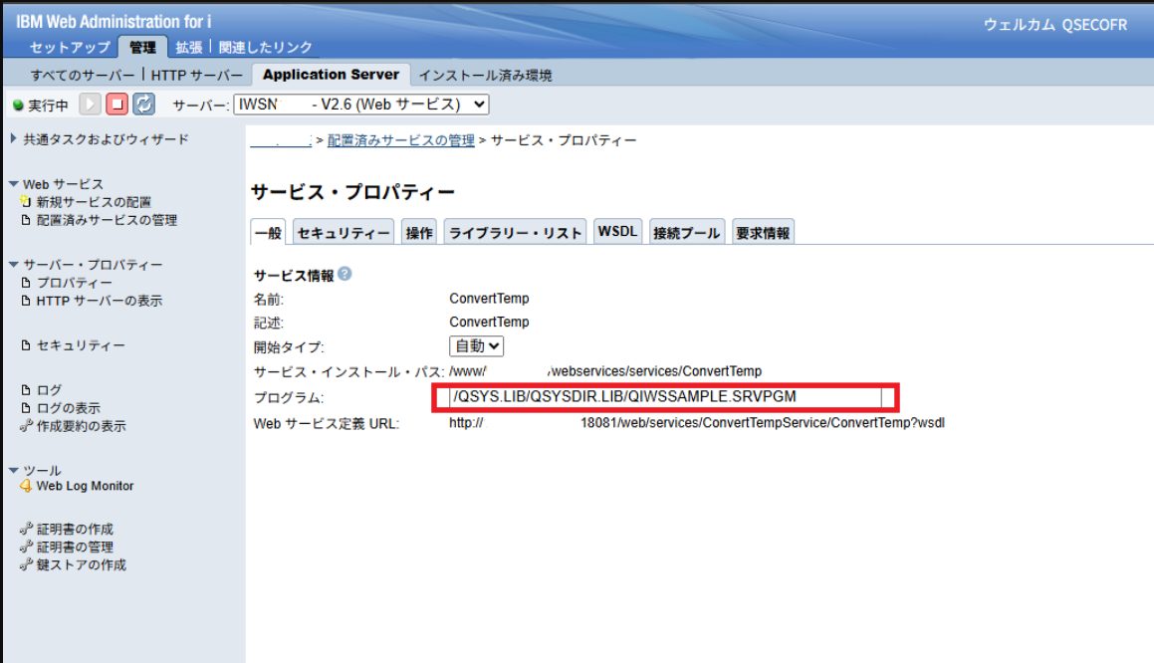Click the 配置済みサービスの管理 breadcrumb link
The height and width of the screenshot is (663, 1154).
pos(400,139)
